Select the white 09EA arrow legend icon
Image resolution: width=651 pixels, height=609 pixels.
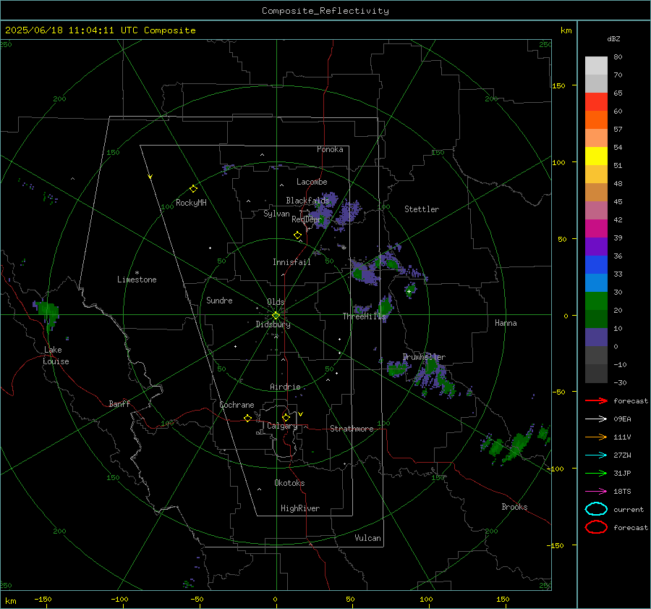pyautogui.click(x=596, y=419)
